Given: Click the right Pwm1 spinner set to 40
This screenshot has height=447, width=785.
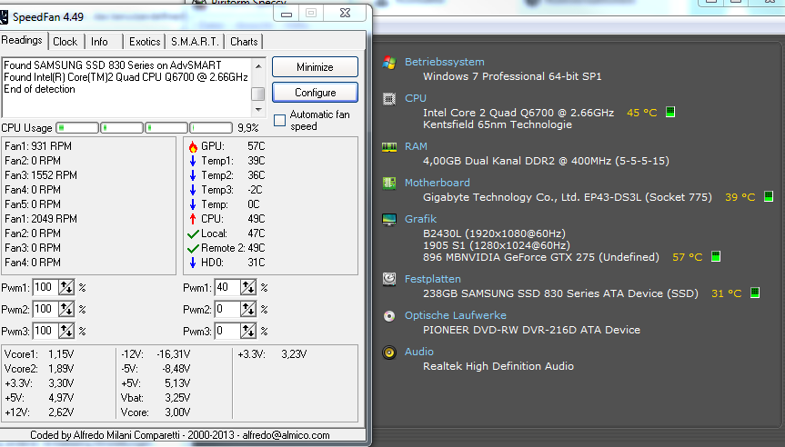Looking at the screenshot, I should click(x=247, y=287).
